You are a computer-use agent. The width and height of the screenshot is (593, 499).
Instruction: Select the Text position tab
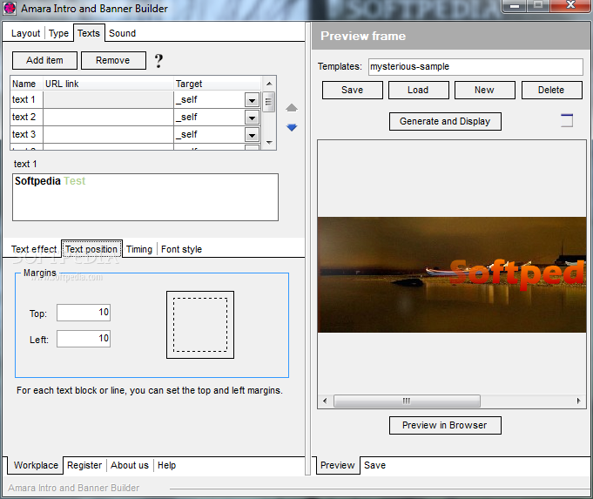[91, 249]
